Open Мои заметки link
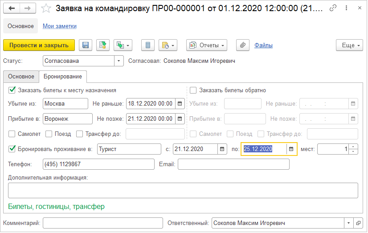The height and width of the screenshot is (233, 368). [x=60, y=26]
